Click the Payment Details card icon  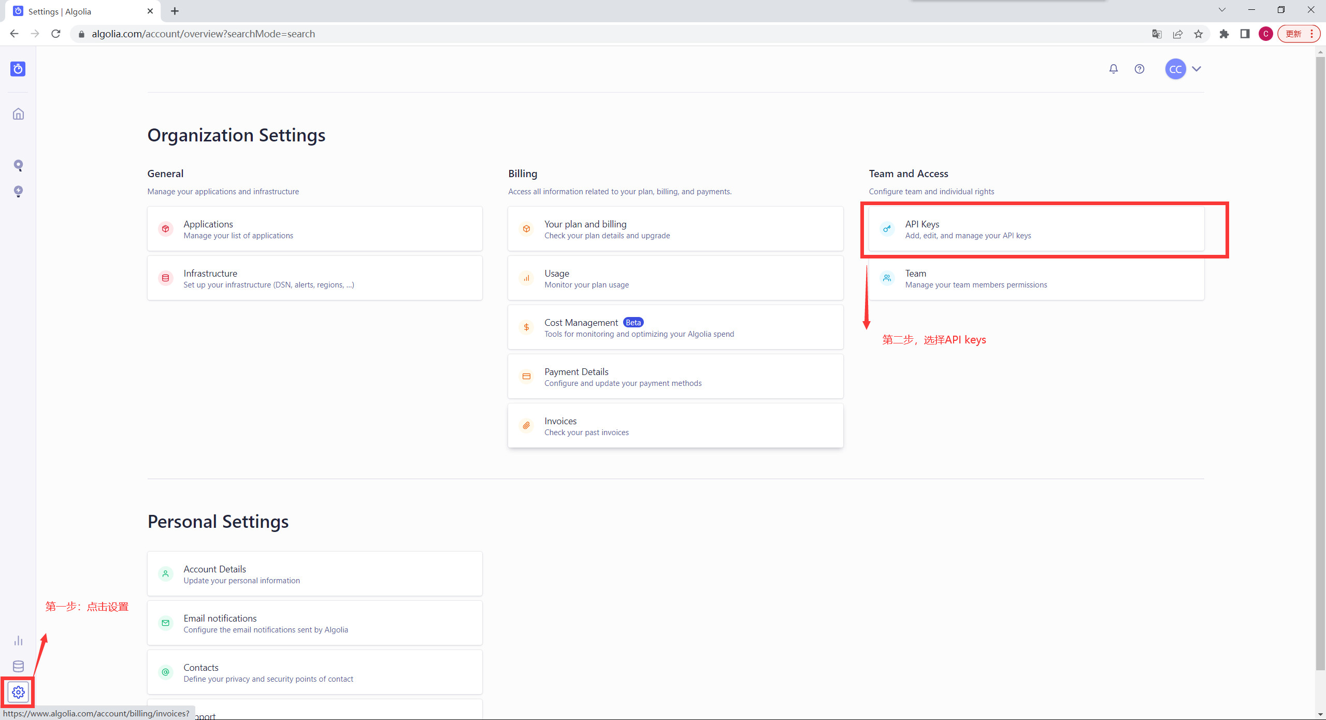(x=526, y=376)
